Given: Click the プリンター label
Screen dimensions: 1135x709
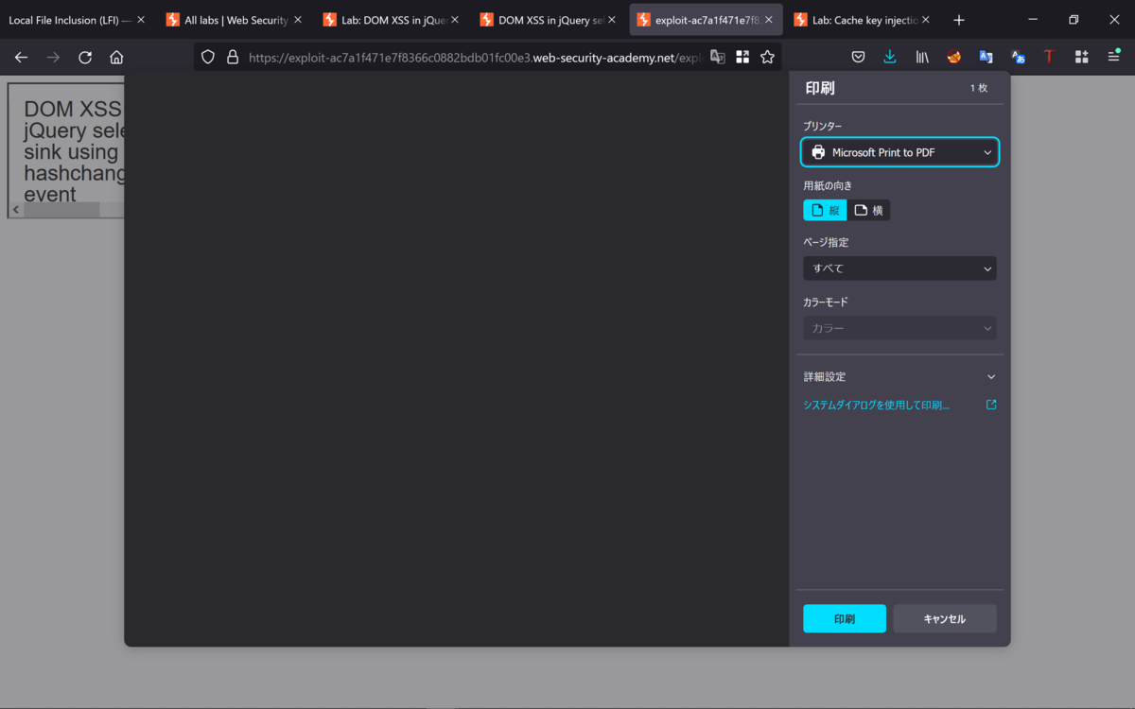Looking at the screenshot, I should click(823, 126).
